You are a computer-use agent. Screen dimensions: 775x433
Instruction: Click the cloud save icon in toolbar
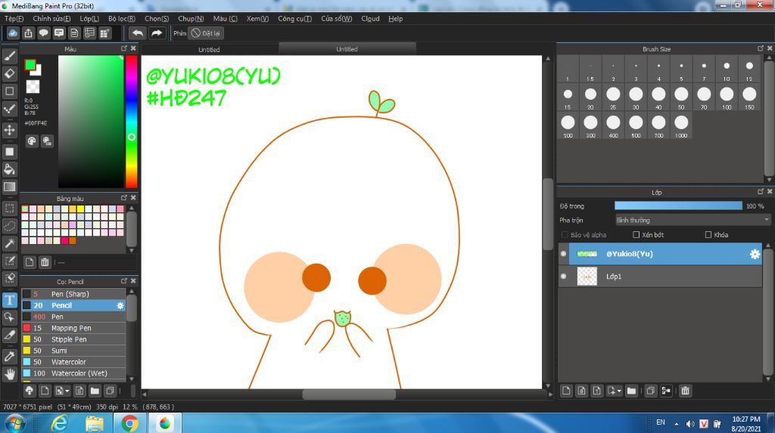coord(13,33)
